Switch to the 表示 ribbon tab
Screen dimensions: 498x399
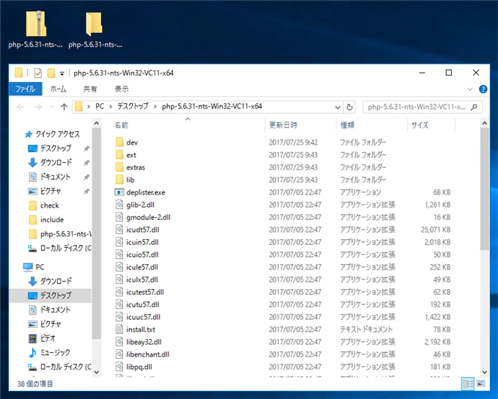tap(122, 89)
